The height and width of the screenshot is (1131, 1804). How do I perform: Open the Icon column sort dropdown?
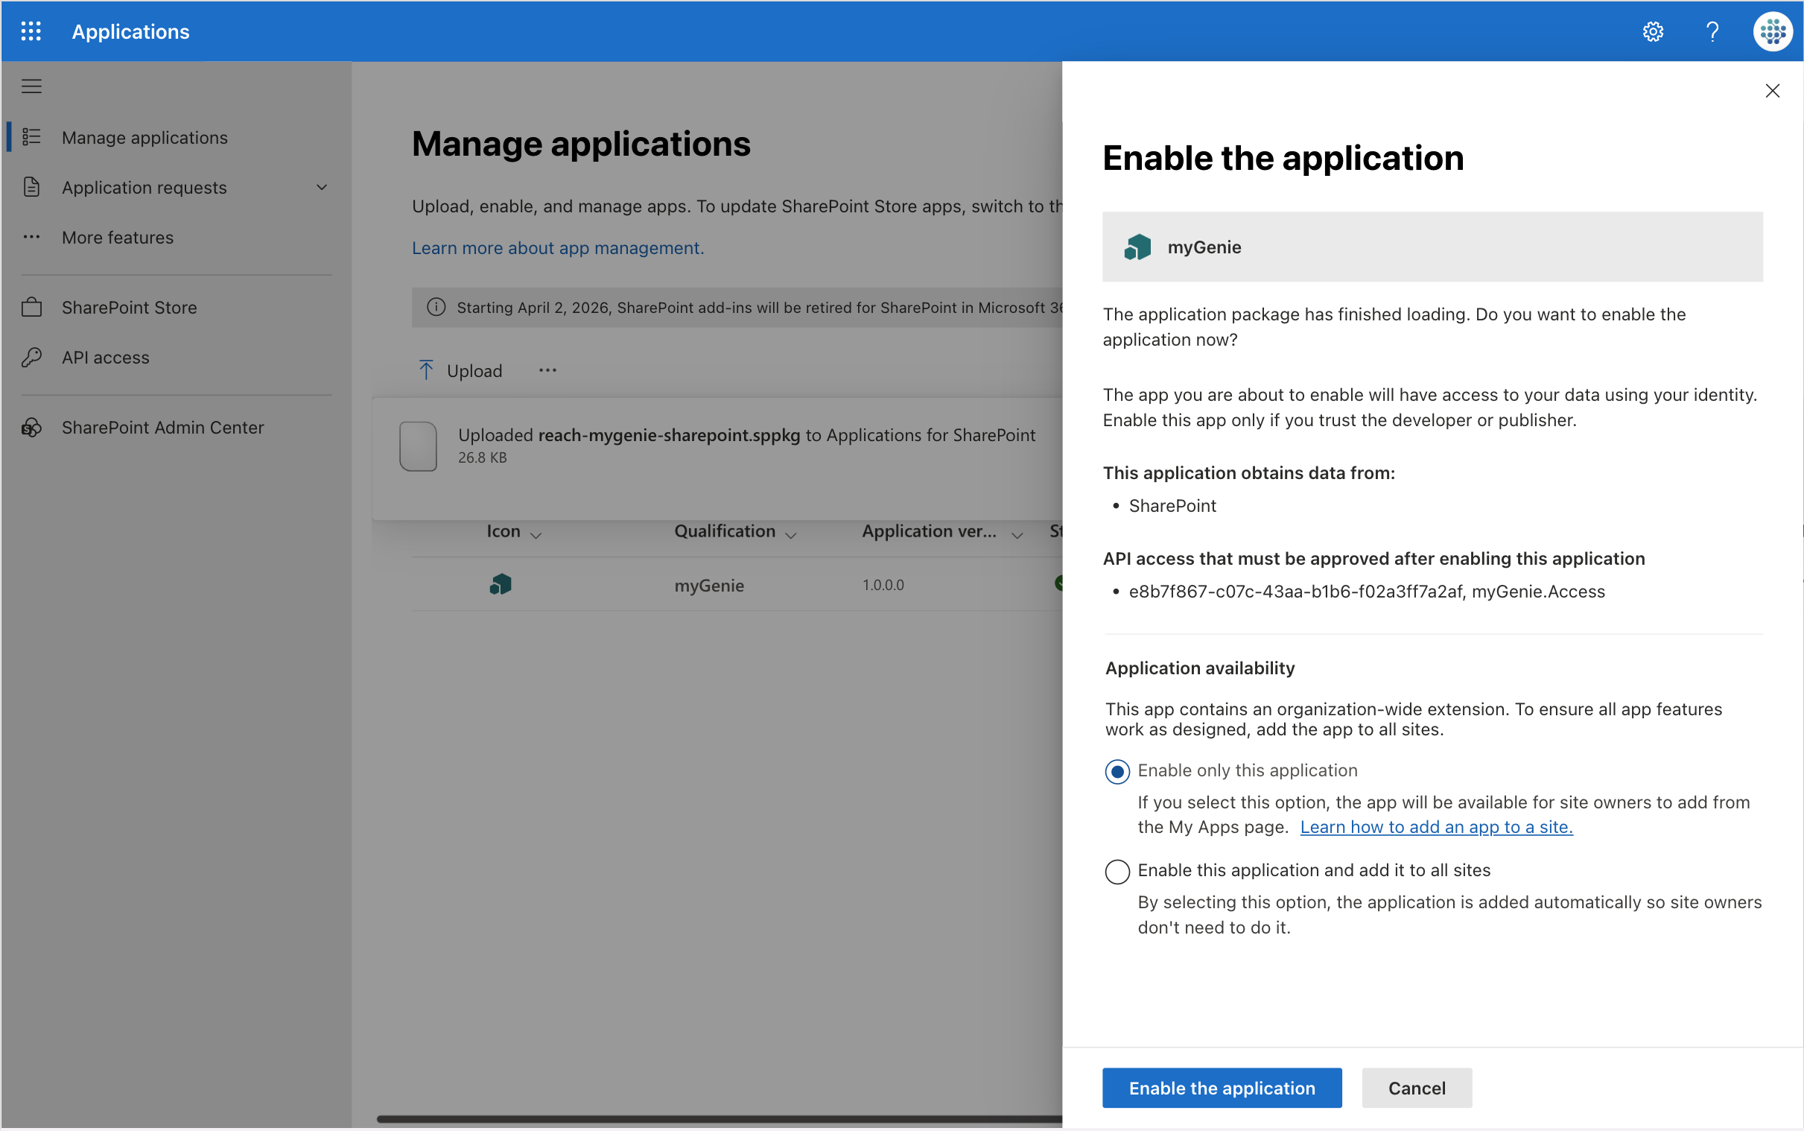coord(536,534)
